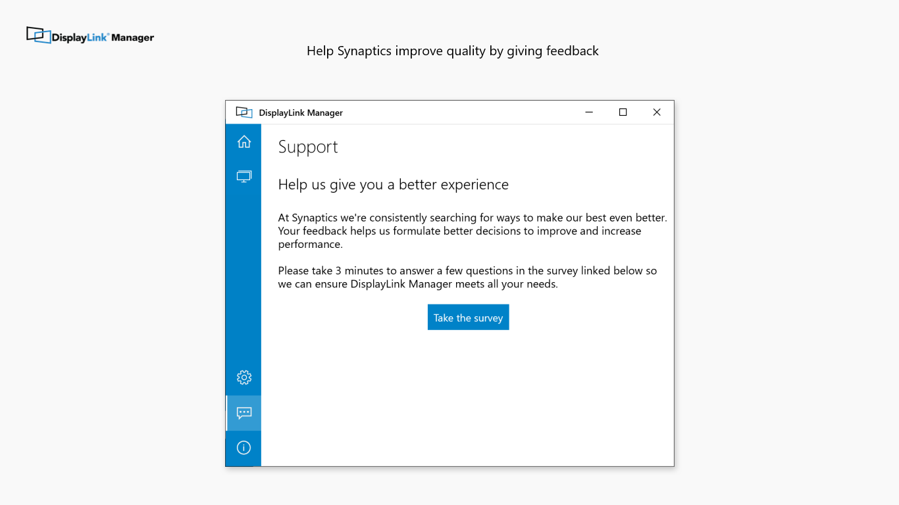Image resolution: width=899 pixels, height=505 pixels.
Task: Open the About section via the info icon
Action: tap(244, 448)
